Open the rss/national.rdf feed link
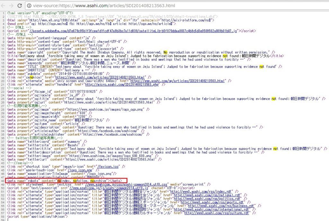Image resolution: width=329 pixels, height=221 pixels. [x=208, y=195]
